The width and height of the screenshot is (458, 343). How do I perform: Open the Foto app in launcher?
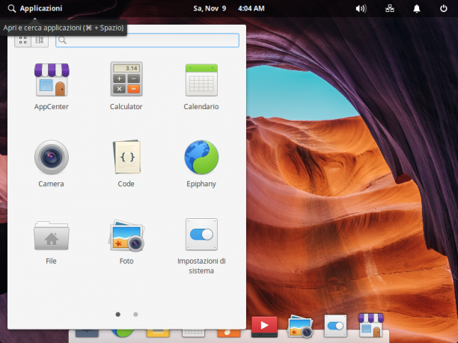[126, 241]
